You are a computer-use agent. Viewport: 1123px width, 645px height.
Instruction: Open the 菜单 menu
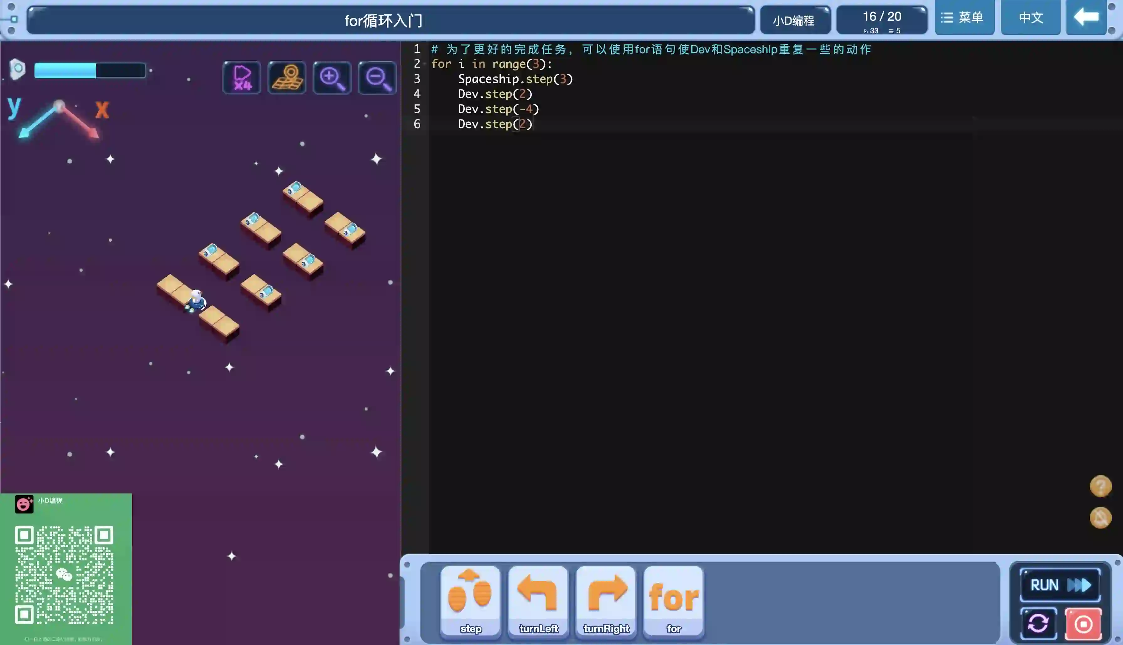click(964, 18)
